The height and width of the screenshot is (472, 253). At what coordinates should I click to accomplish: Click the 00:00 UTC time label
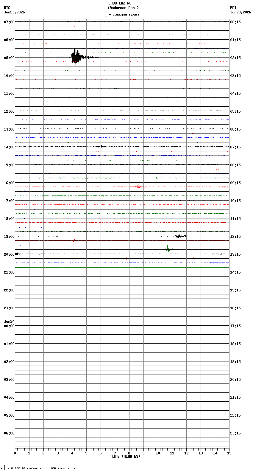point(9,326)
